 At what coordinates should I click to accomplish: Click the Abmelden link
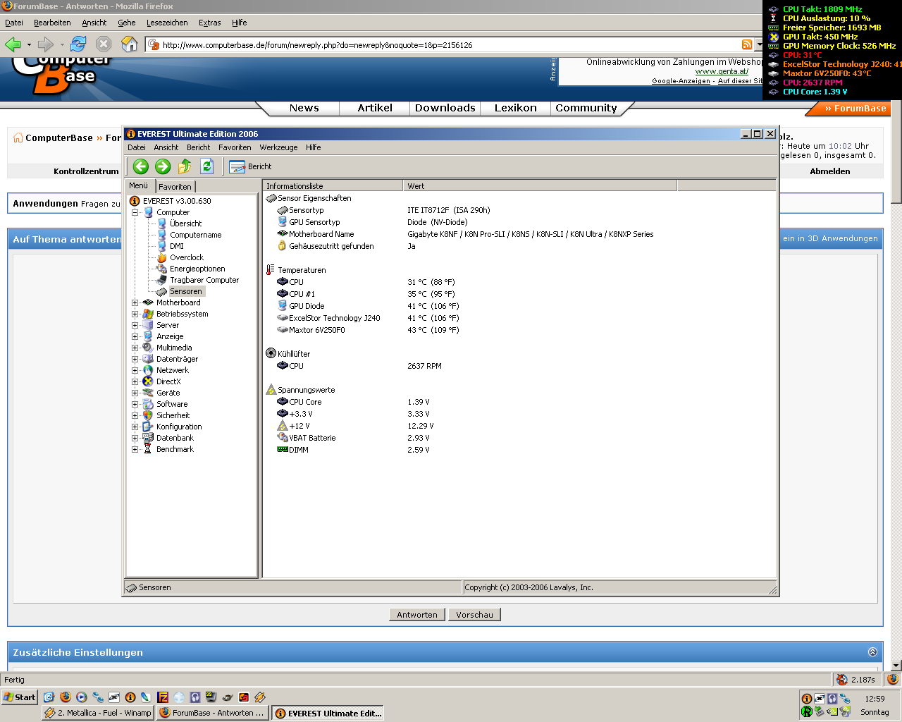pyautogui.click(x=829, y=171)
